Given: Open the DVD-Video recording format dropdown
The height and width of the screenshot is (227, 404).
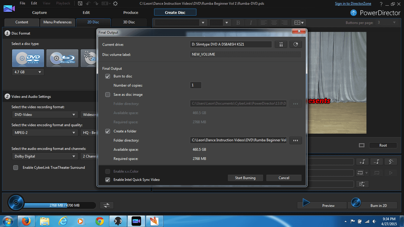Looking at the screenshot, I should (x=45, y=115).
